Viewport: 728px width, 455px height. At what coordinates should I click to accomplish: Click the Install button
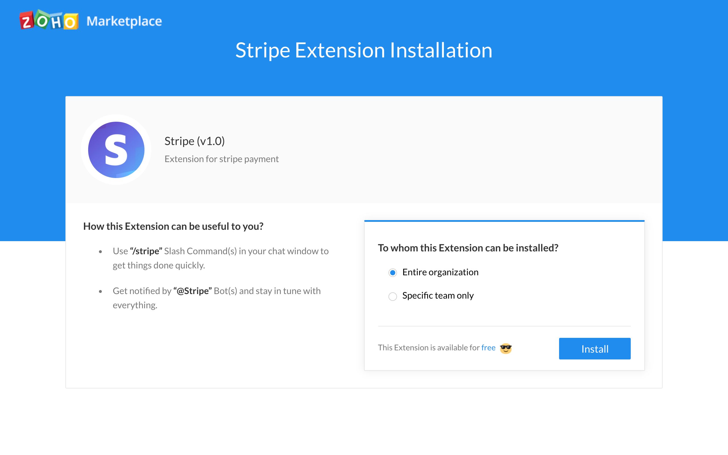tap(594, 348)
